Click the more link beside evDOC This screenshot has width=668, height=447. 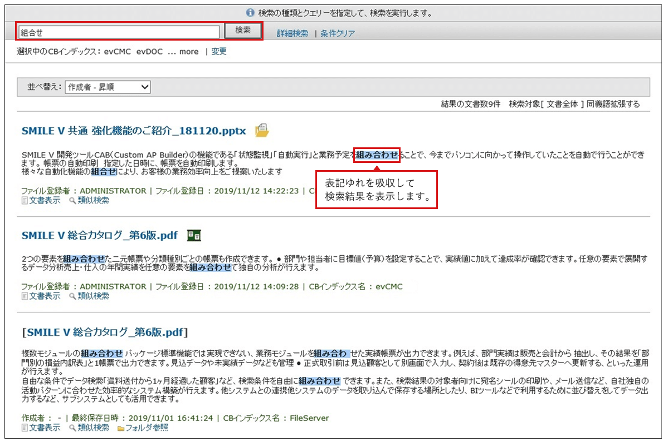(x=189, y=52)
